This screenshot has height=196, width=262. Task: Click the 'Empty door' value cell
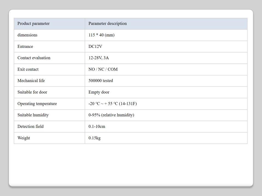point(99,92)
